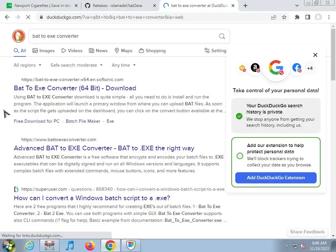Open superuser batch script question
336x252 pixels.
point(92,198)
